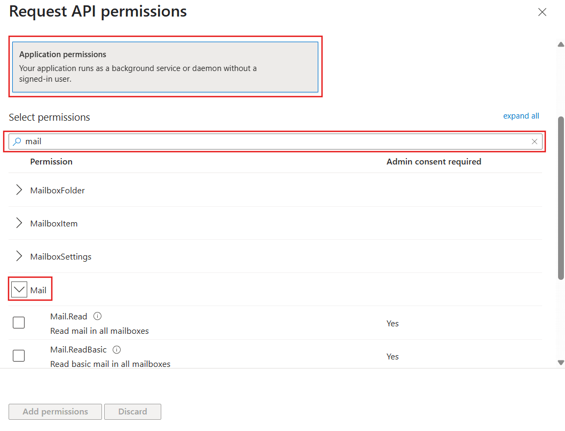Click the Yes value for Mail.Read
This screenshot has width=565, height=431.
(x=393, y=324)
